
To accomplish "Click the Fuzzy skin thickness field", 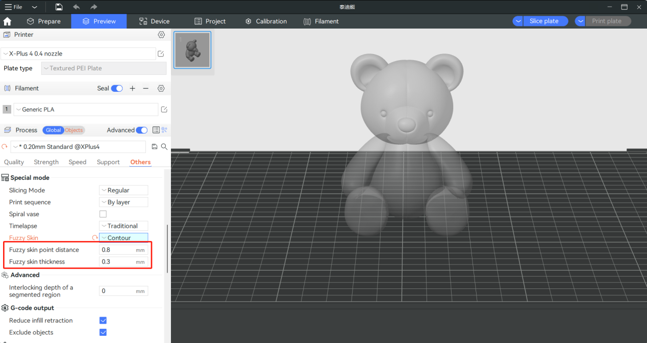I will click(123, 261).
